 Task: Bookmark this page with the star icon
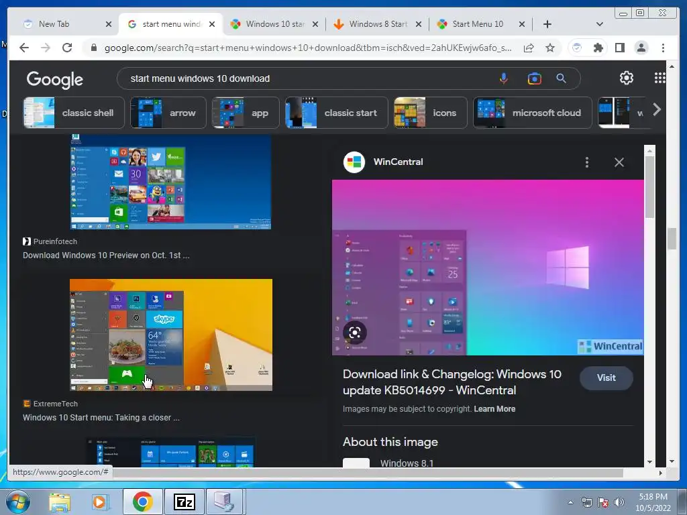[550, 48]
